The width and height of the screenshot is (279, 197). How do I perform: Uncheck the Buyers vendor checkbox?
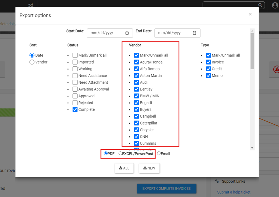point(136,109)
